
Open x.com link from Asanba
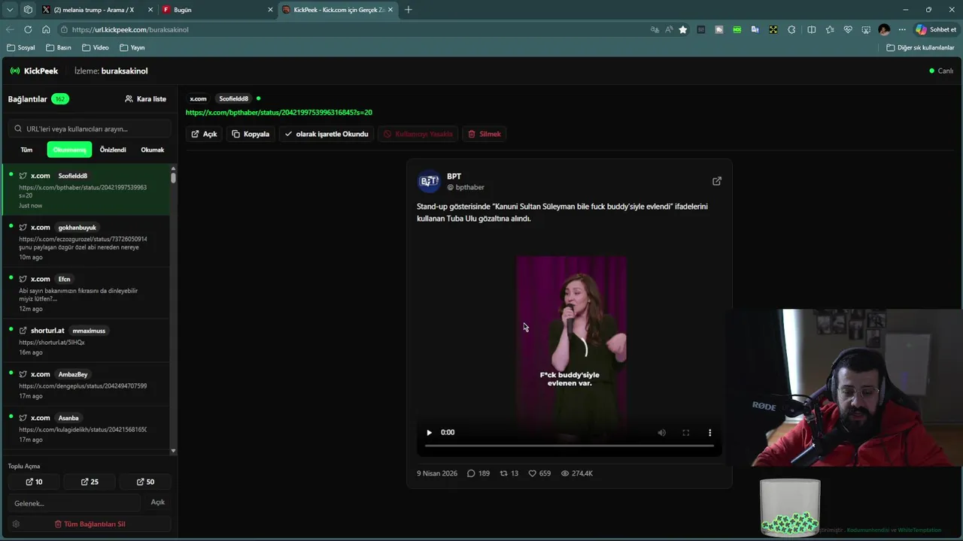pos(86,428)
